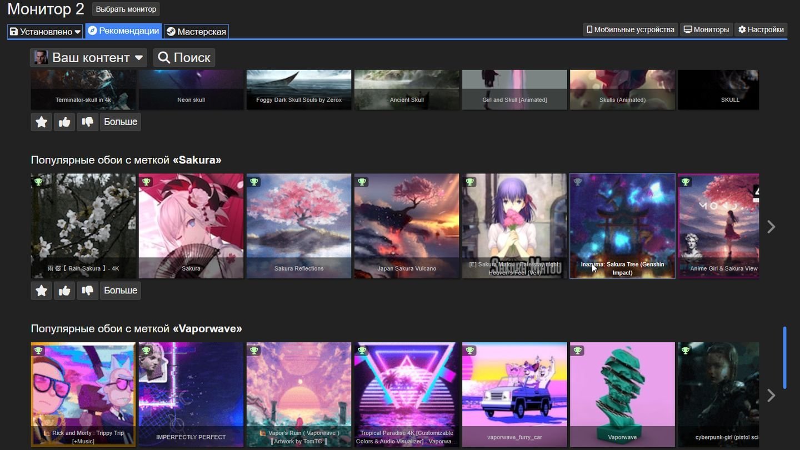This screenshot has width=800, height=450.
Task: Open the Мониторы panel
Action: click(706, 29)
